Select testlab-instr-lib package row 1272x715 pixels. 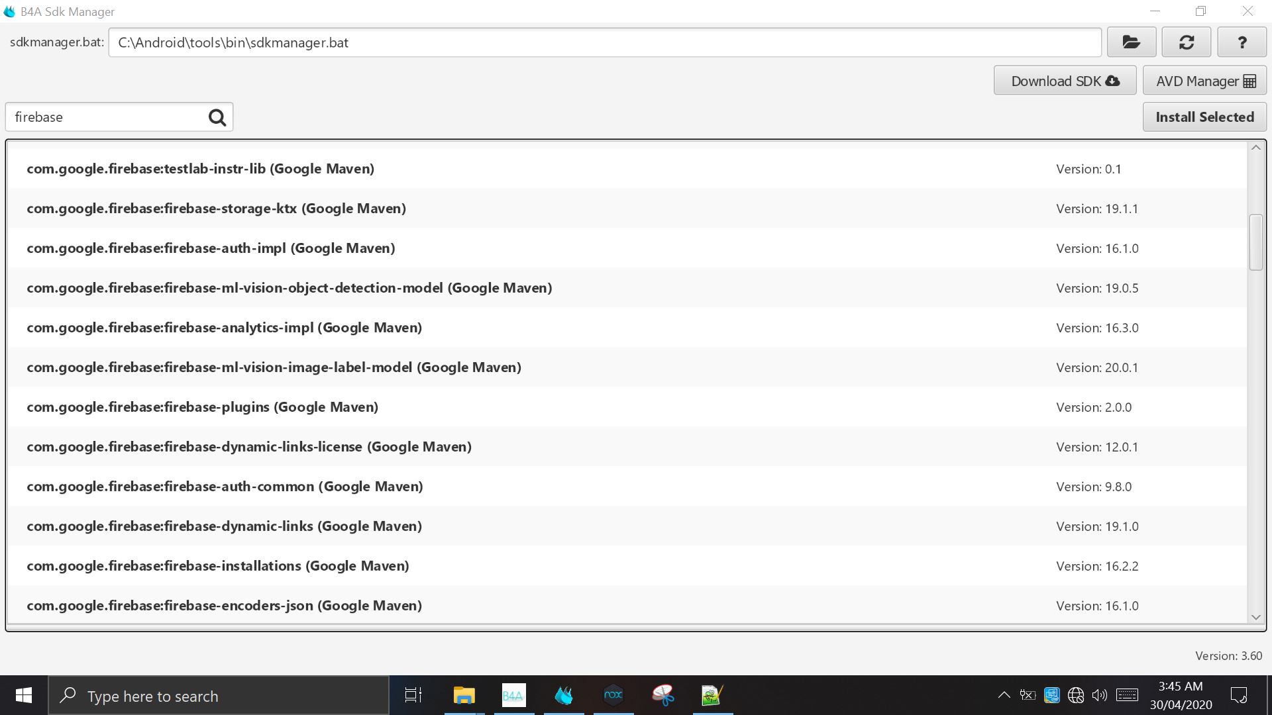(x=627, y=169)
